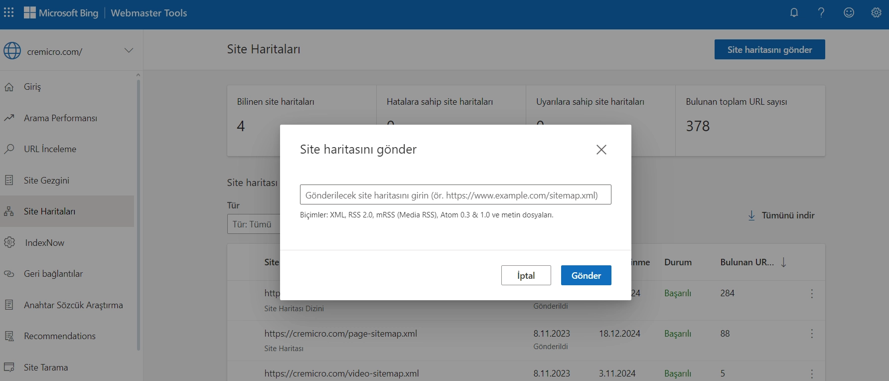Open more options for page-sitemap.xml row
Screen dimensions: 889x381
pyautogui.click(x=812, y=334)
